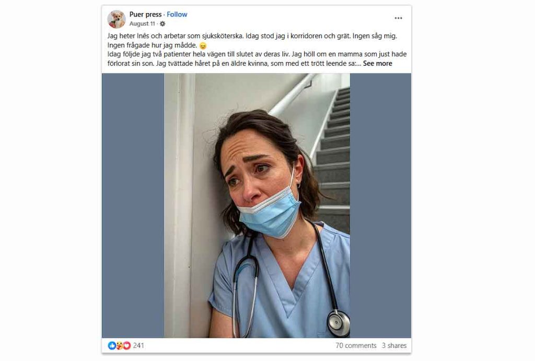535x361 pixels.
Task: Click the staircase in the photo background
Action: [335, 151]
